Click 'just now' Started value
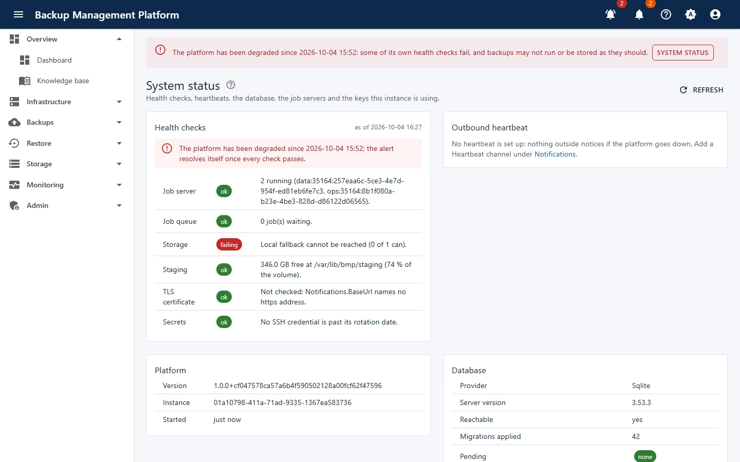The image size is (740, 462). (227, 419)
